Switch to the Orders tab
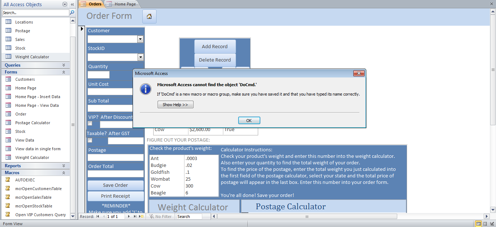 pos(91,4)
